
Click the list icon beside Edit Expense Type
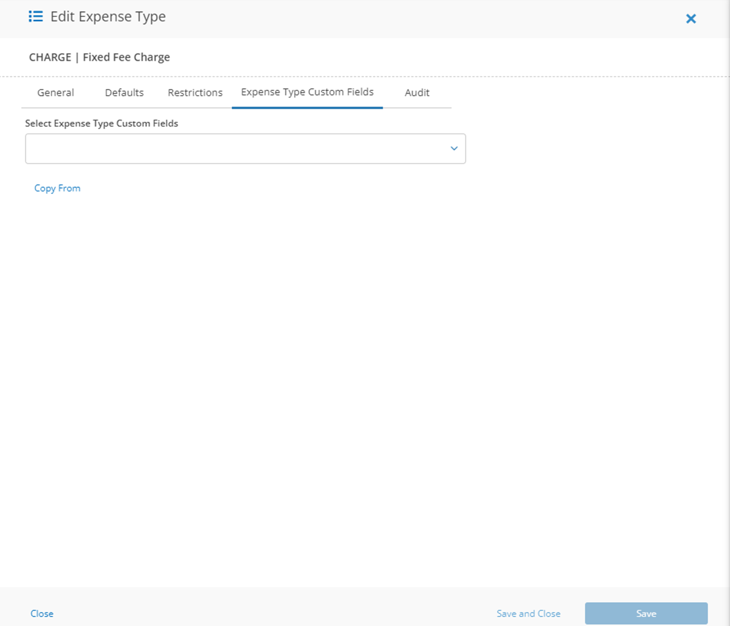[x=36, y=17]
